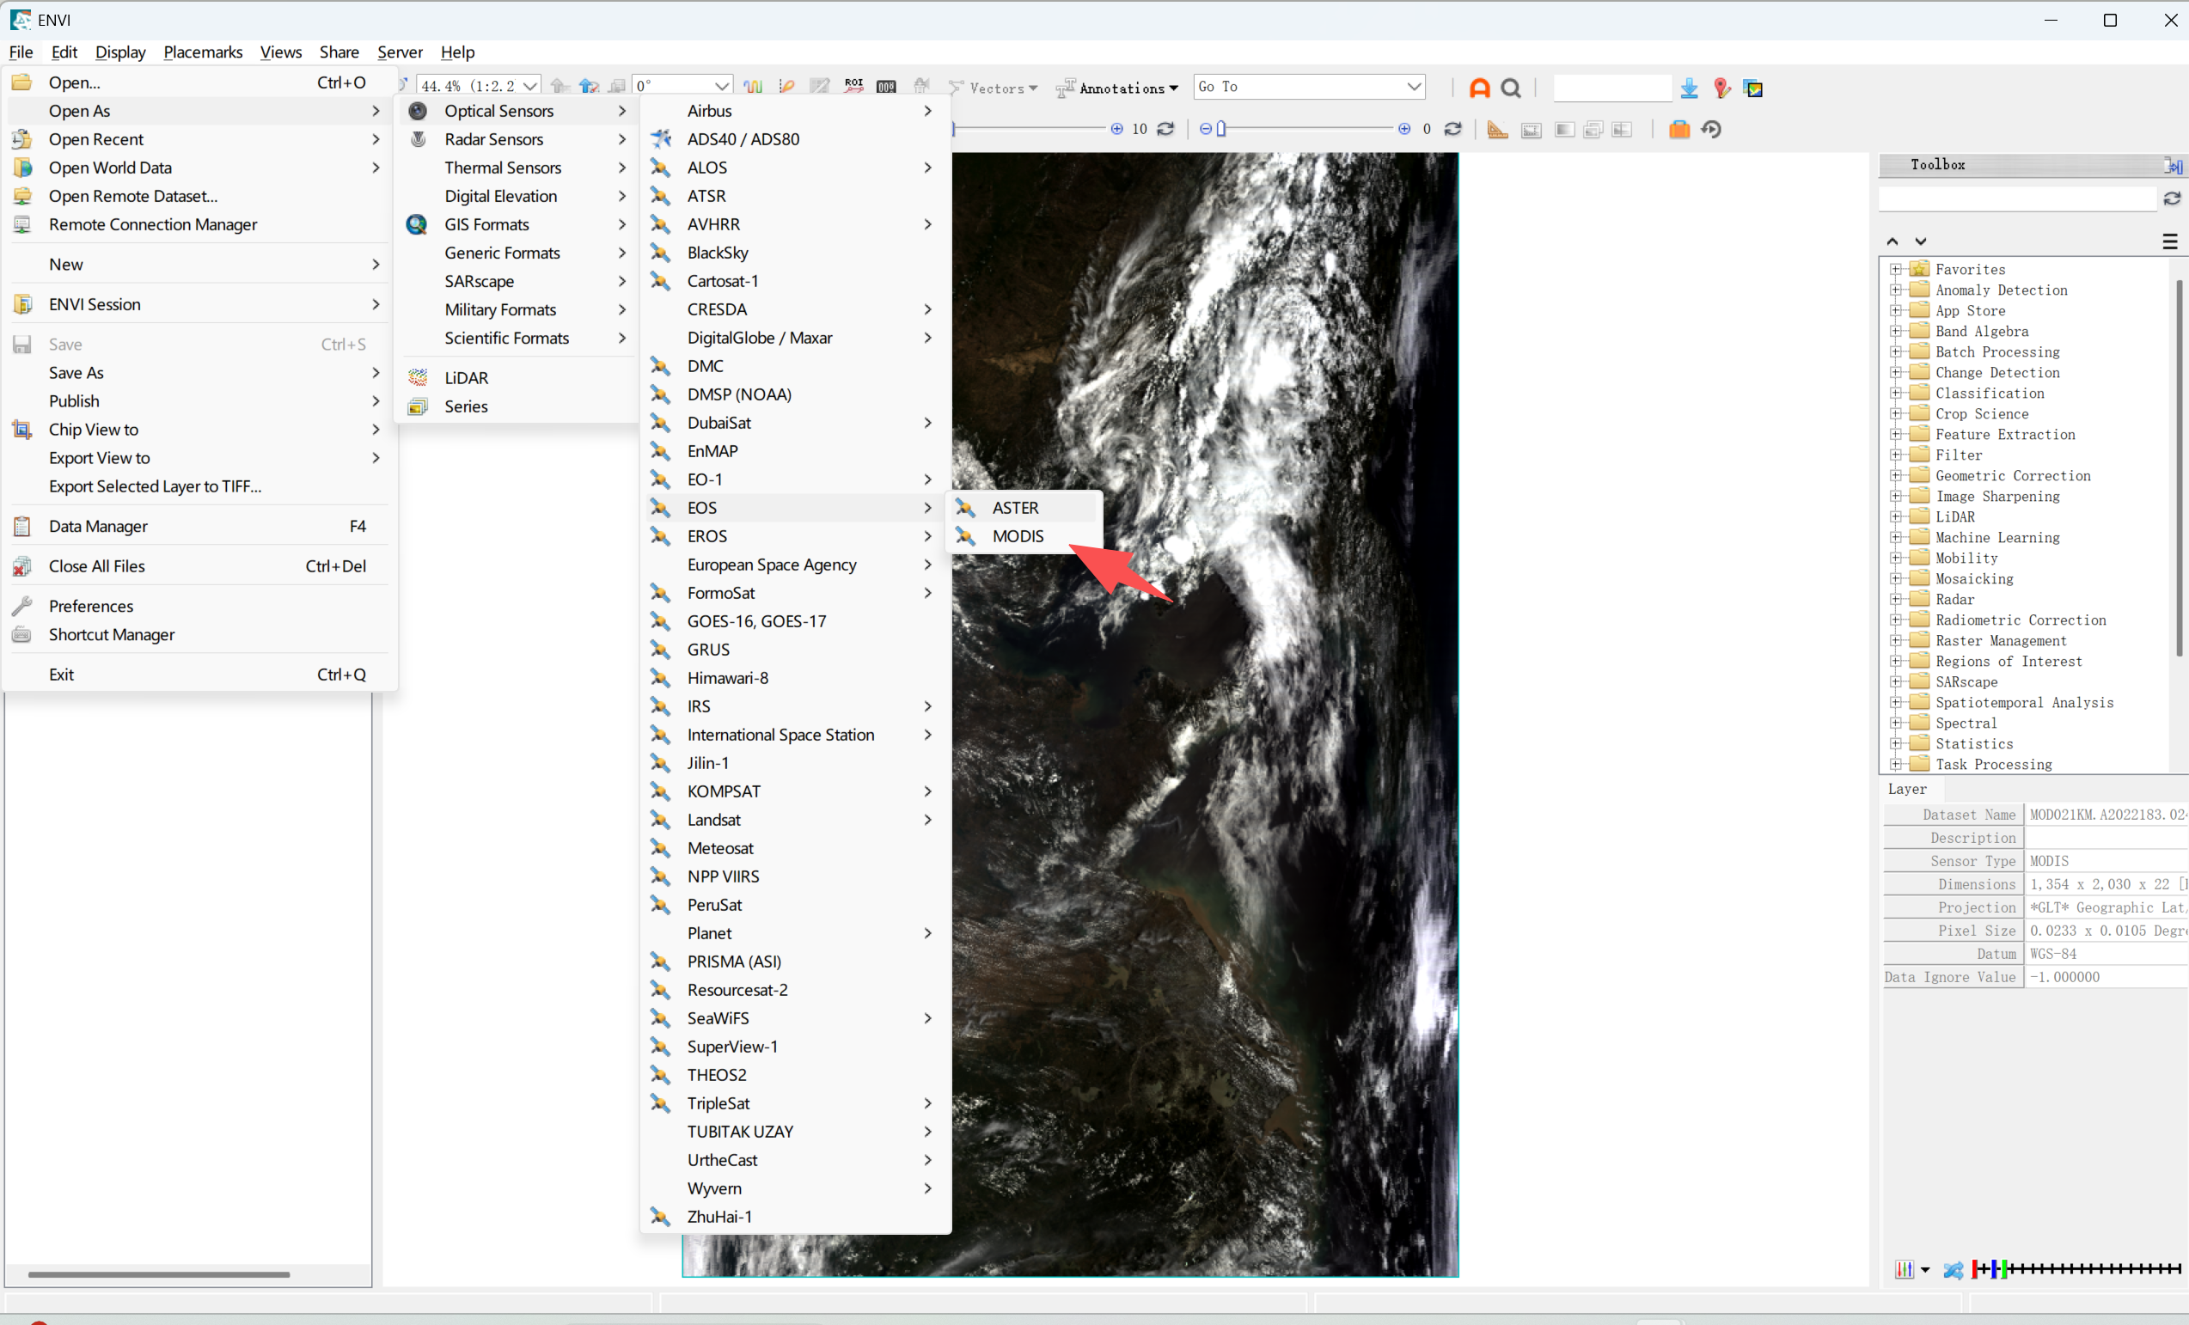Viewport: 2189px width, 1325px height.
Task: Open the Help menu in menu bar
Action: tap(457, 52)
